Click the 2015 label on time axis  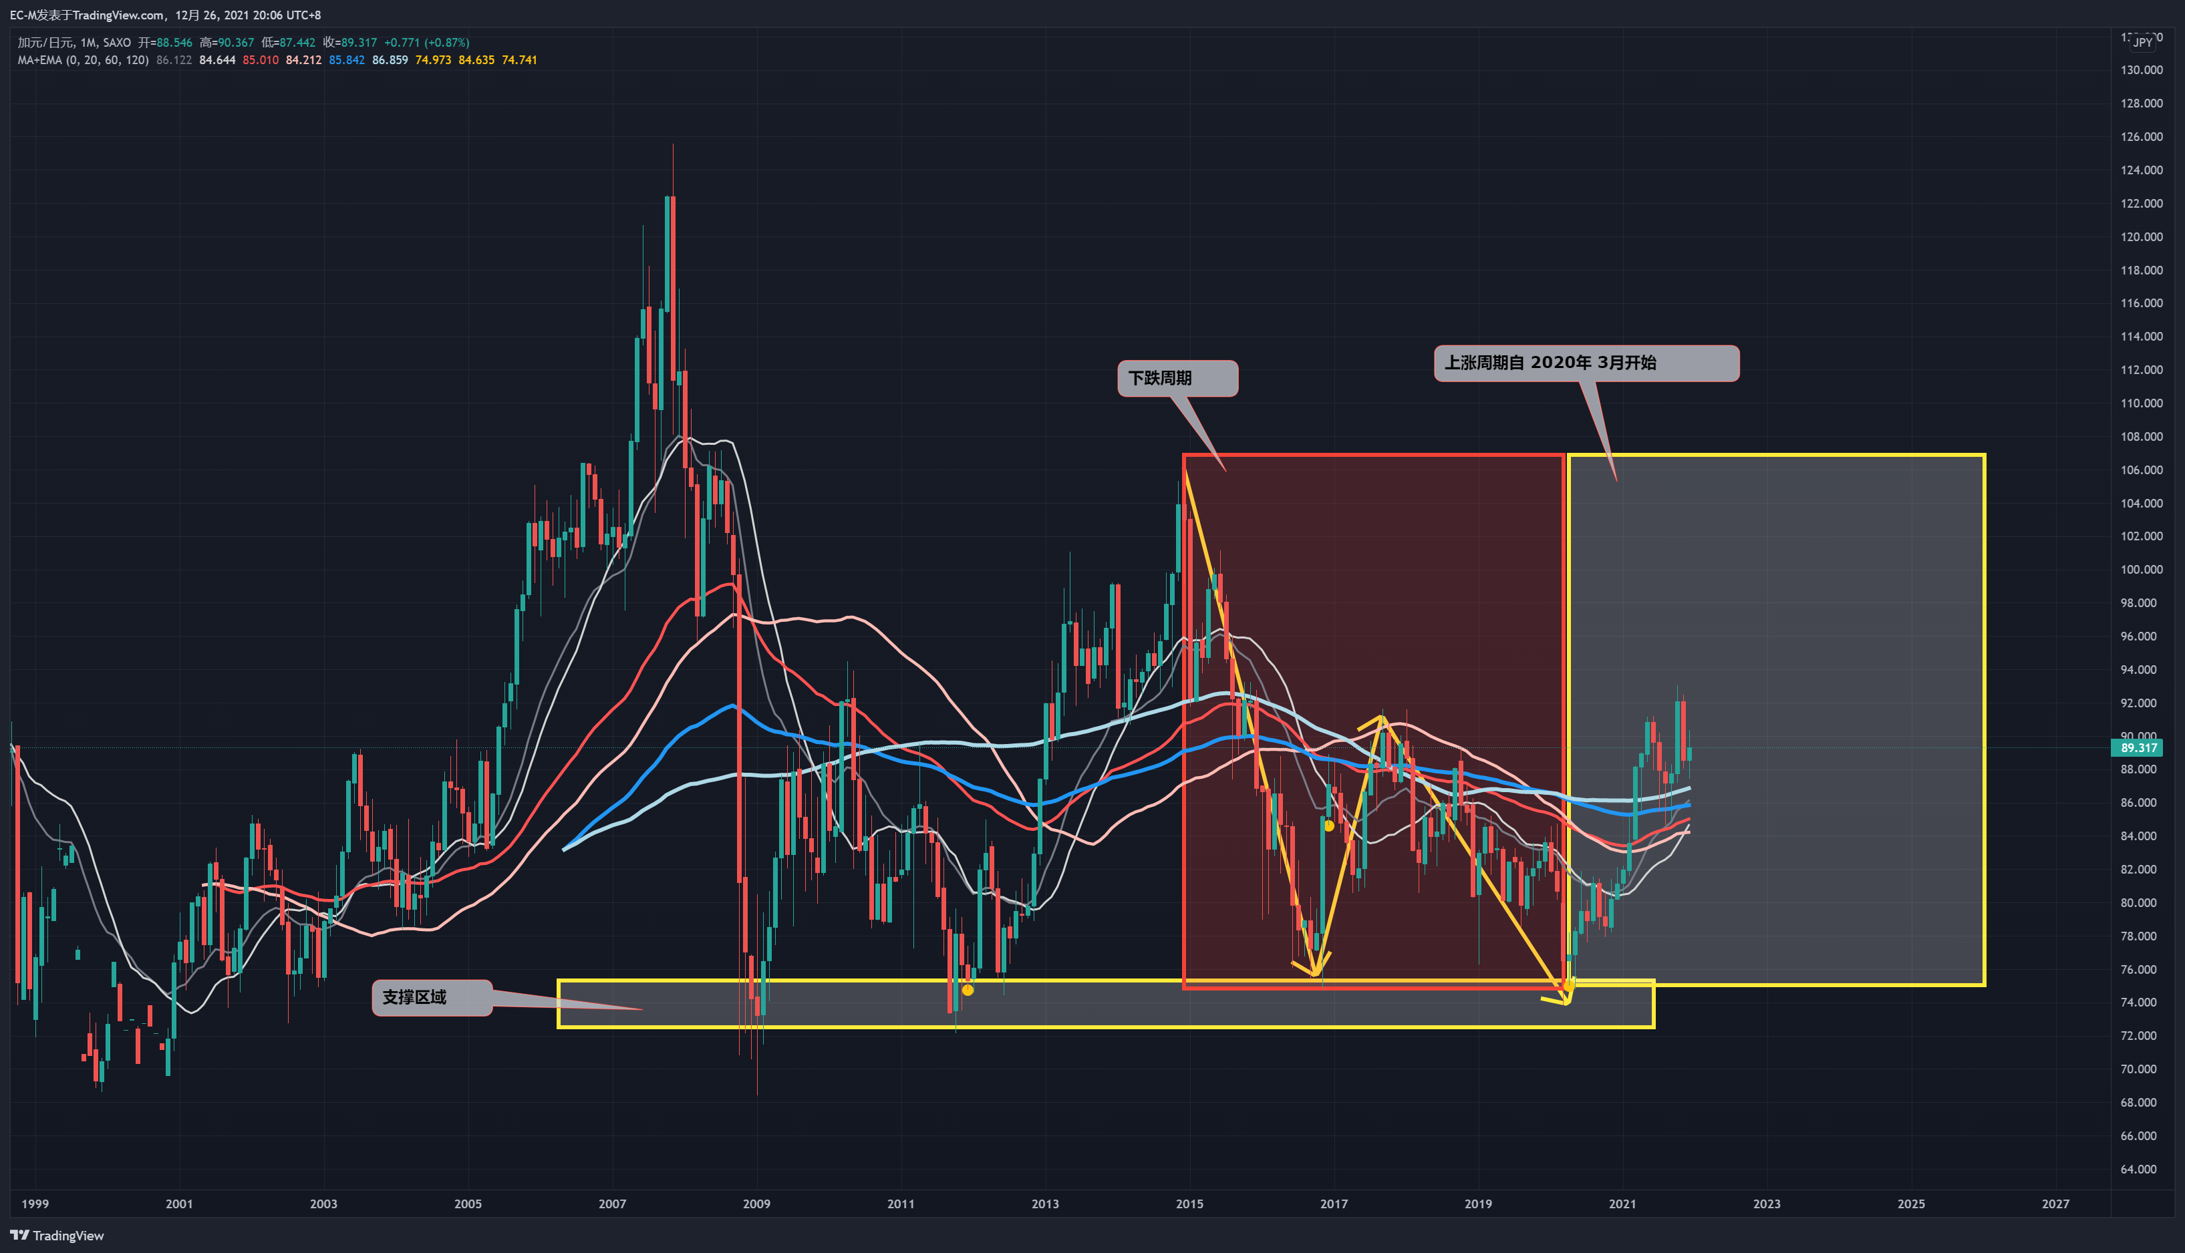click(1190, 1204)
